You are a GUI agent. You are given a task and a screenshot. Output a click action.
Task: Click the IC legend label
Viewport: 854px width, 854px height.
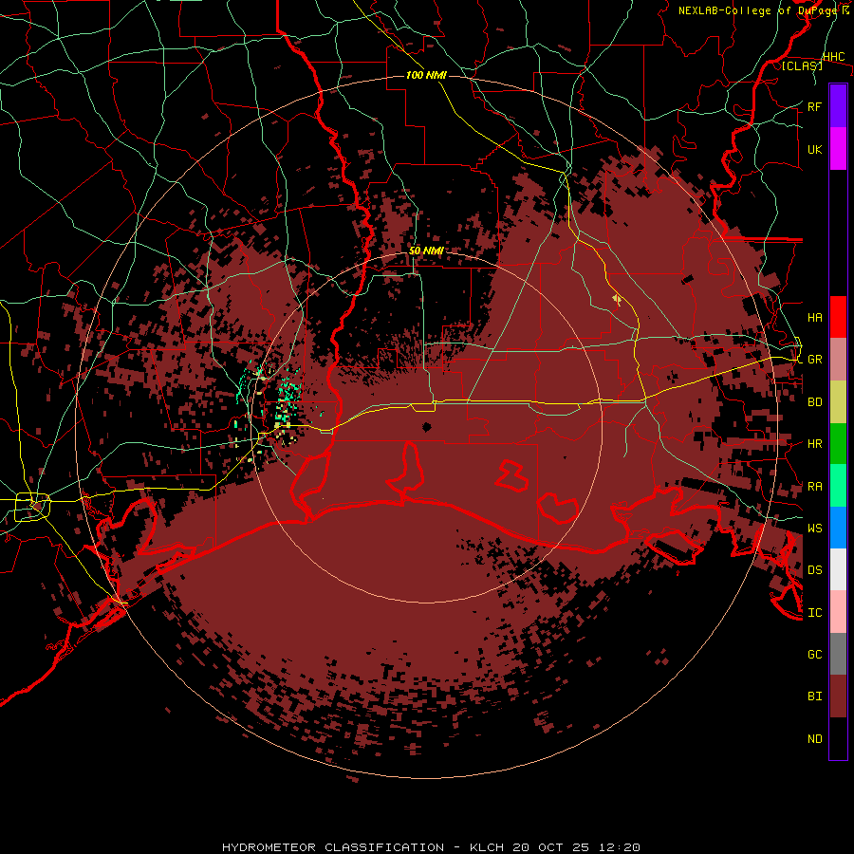814,612
